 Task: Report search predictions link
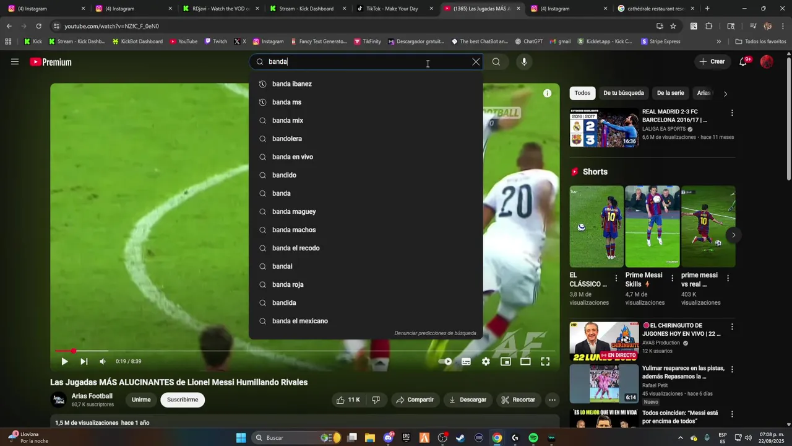tap(436, 333)
